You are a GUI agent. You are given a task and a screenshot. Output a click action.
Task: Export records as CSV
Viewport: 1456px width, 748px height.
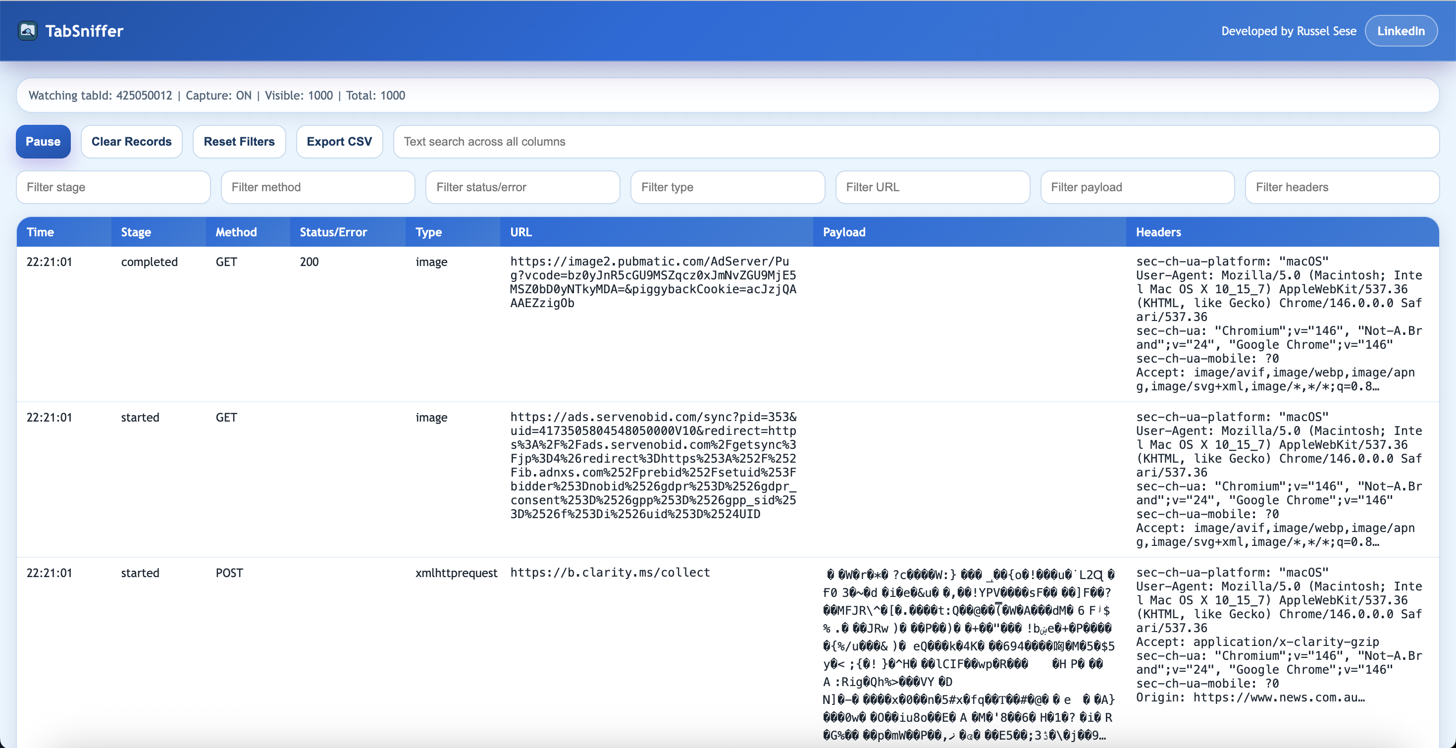click(339, 141)
